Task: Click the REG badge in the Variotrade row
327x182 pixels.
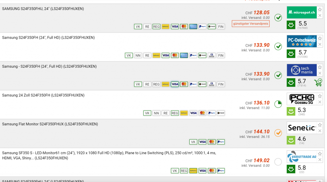Action: [184, 171]
